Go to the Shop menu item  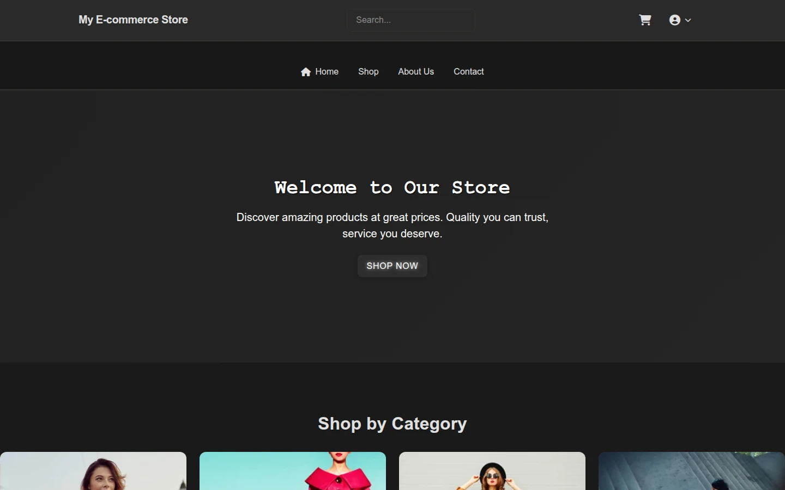[x=368, y=72]
